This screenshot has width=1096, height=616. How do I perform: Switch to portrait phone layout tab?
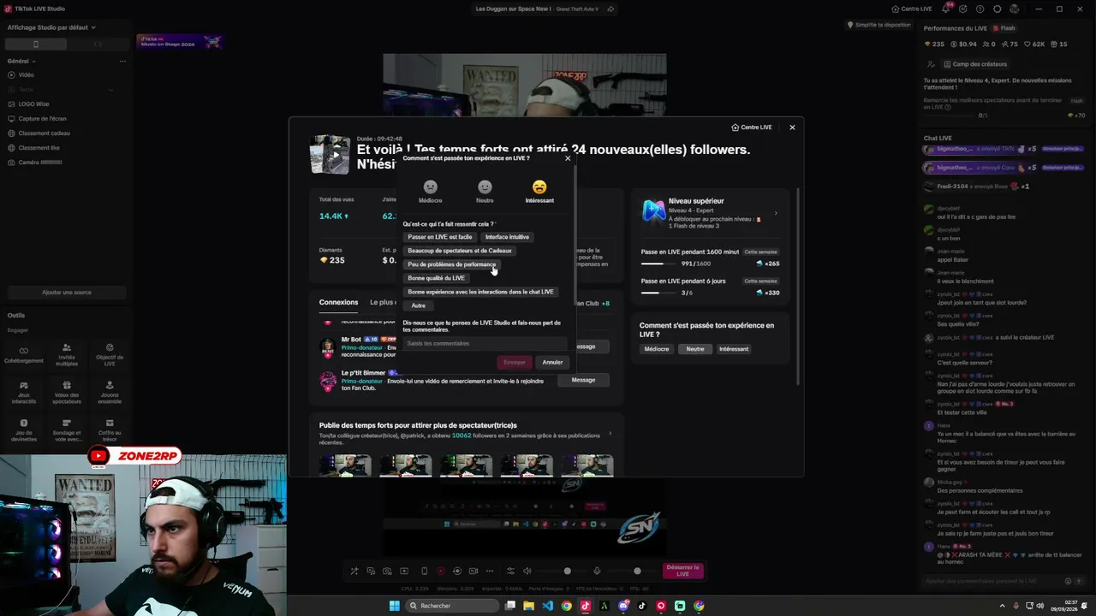pyautogui.click(x=35, y=44)
